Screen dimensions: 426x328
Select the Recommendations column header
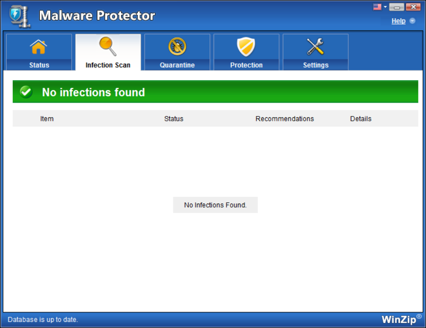pyautogui.click(x=284, y=119)
